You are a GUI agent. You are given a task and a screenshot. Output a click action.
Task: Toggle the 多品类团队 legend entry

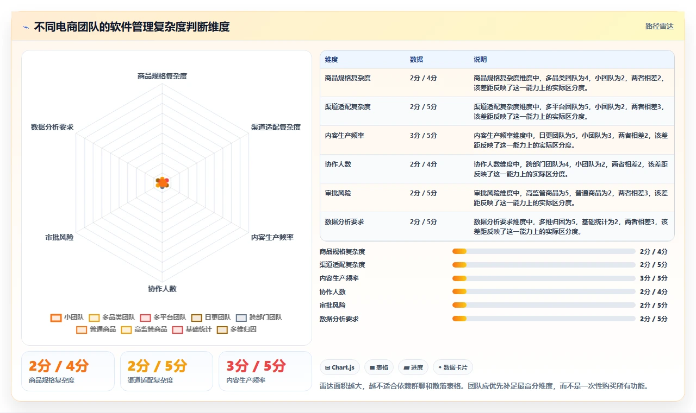(x=111, y=317)
